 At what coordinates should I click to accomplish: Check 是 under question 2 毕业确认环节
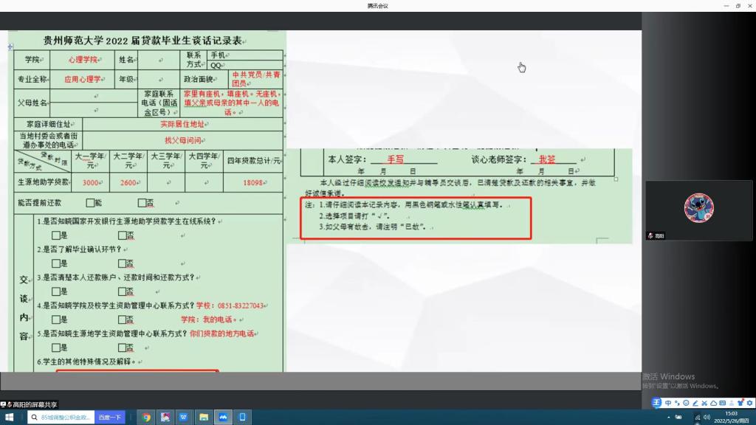click(56, 263)
